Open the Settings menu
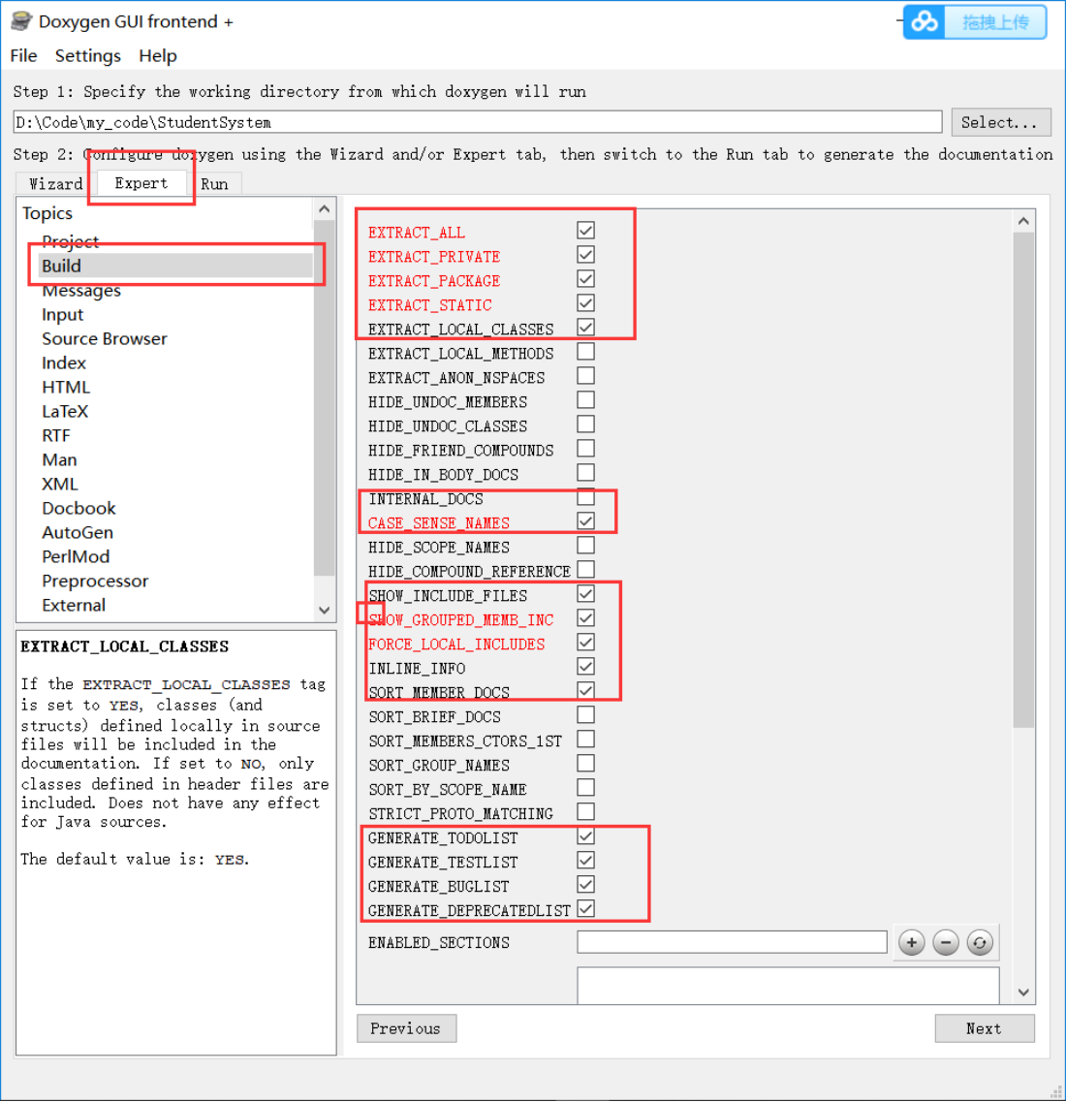Image resolution: width=1066 pixels, height=1102 pixels. pyautogui.click(x=88, y=55)
